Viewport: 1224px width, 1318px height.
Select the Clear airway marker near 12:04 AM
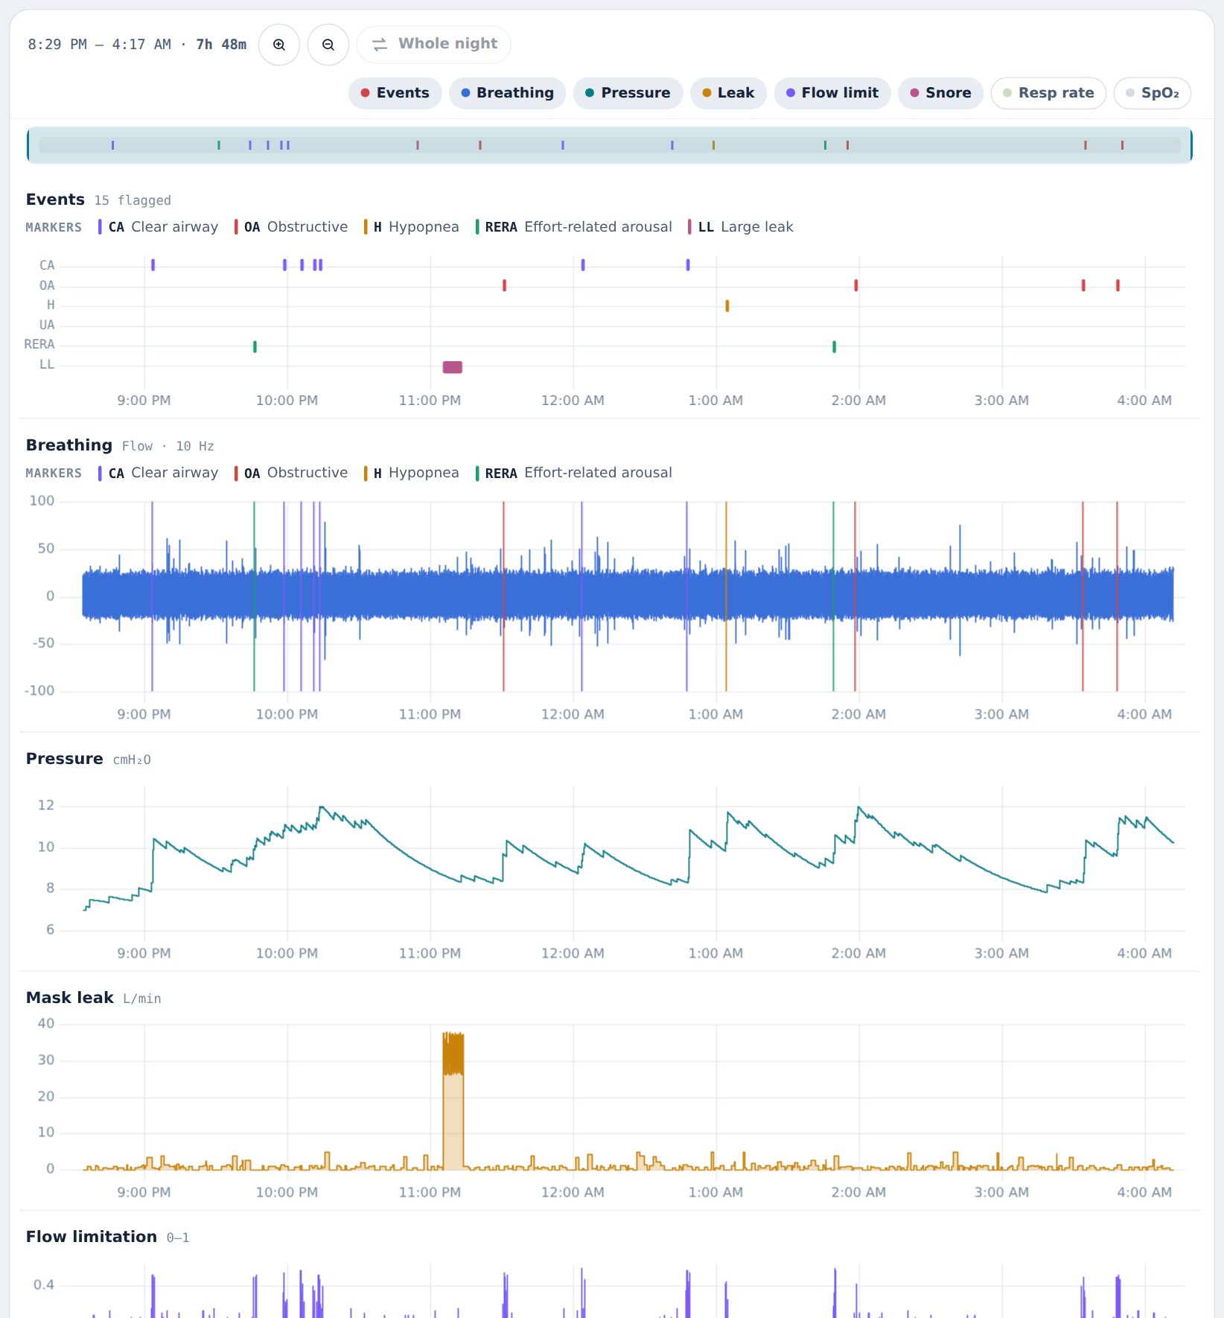pos(583,265)
